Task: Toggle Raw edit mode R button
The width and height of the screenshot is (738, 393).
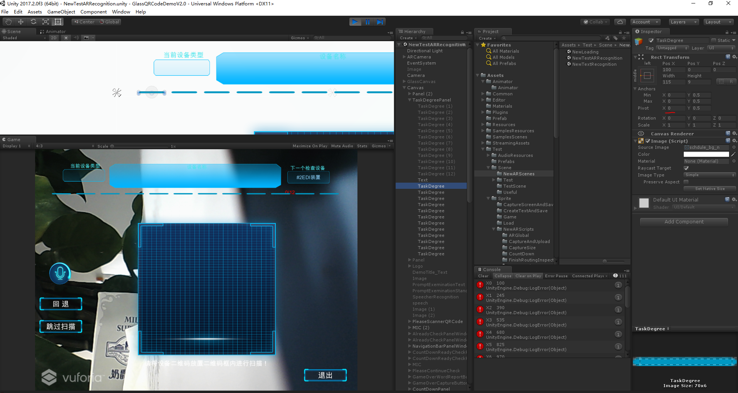Action: pyautogui.click(x=731, y=82)
